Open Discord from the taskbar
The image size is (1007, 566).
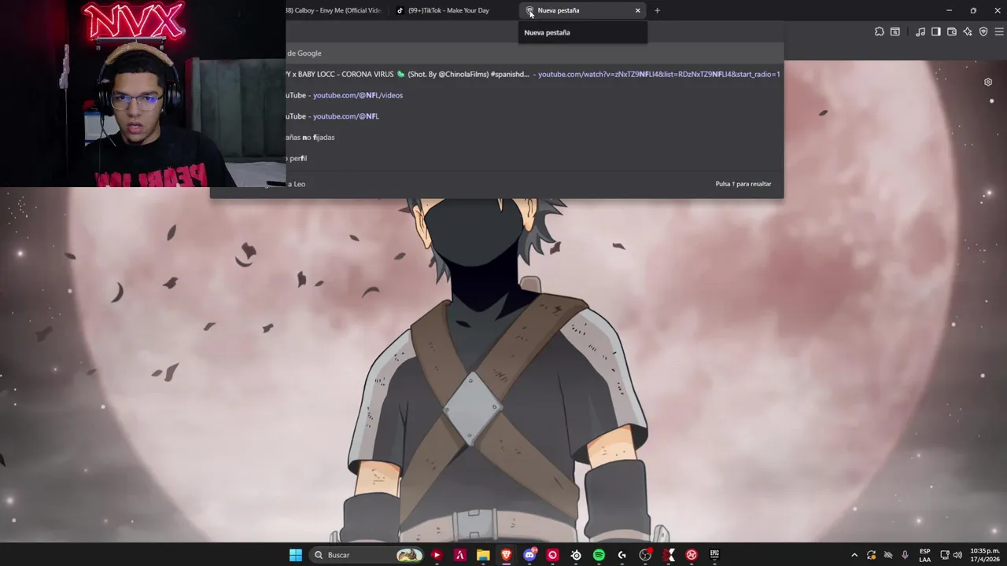tap(529, 555)
